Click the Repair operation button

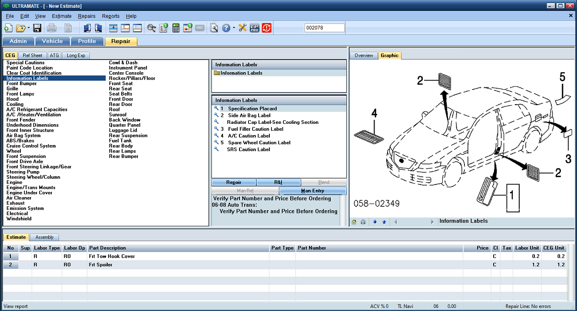click(234, 182)
